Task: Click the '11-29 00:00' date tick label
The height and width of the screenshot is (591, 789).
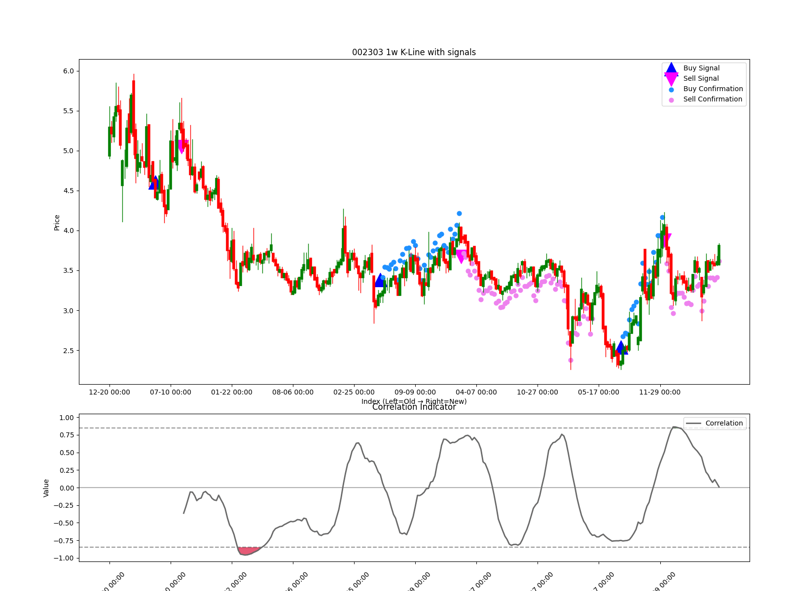Action: 660,393
